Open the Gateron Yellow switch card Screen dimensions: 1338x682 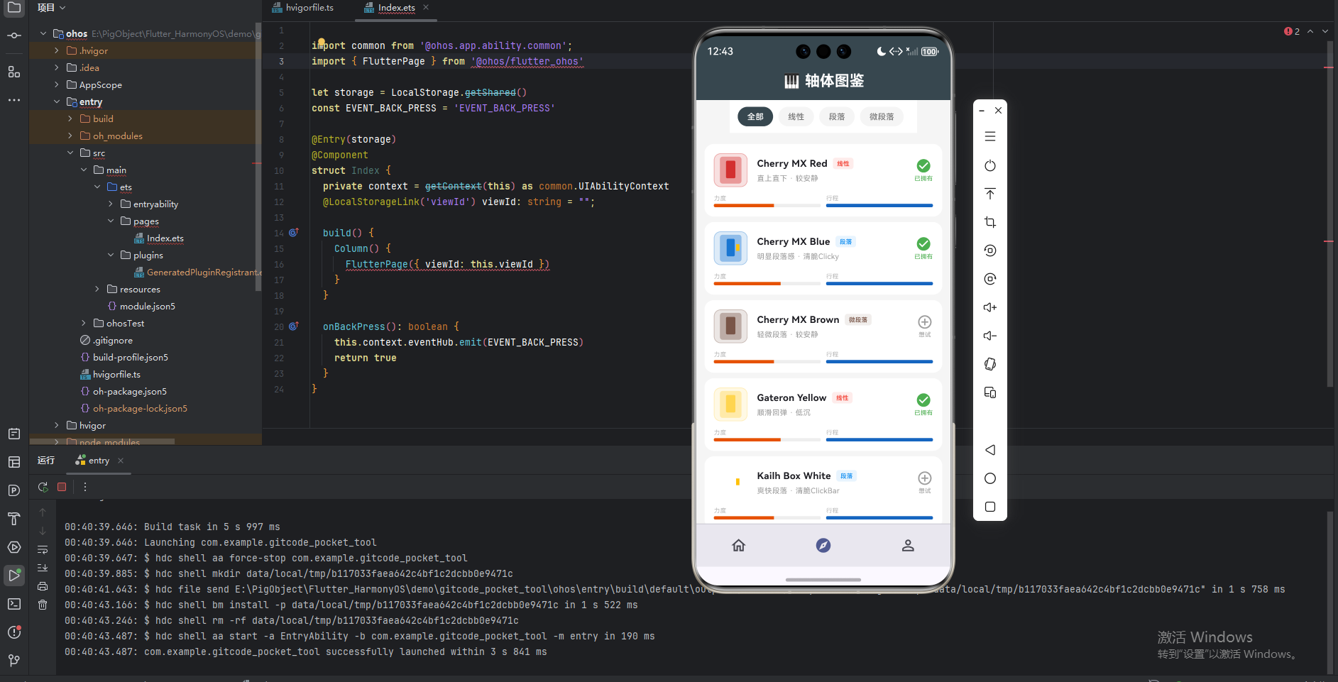(x=823, y=413)
